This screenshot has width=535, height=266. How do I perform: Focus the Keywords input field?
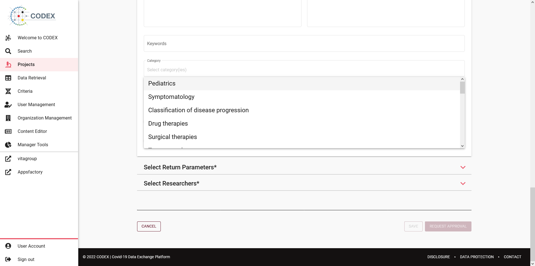[304, 43]
